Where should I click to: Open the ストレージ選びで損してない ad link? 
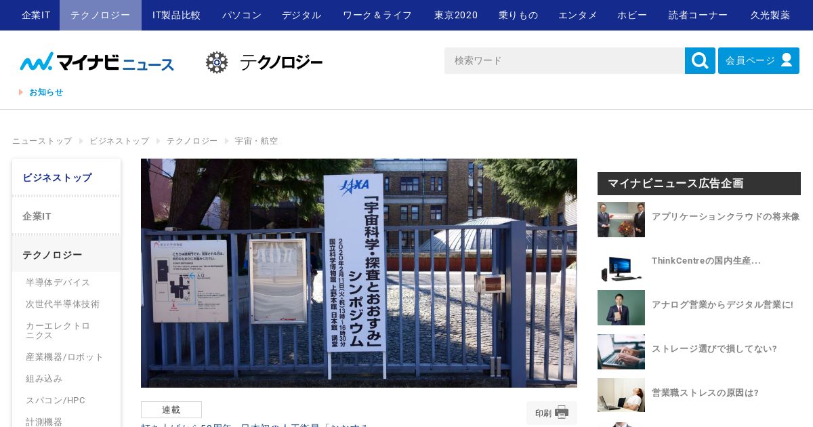point(714,349)
